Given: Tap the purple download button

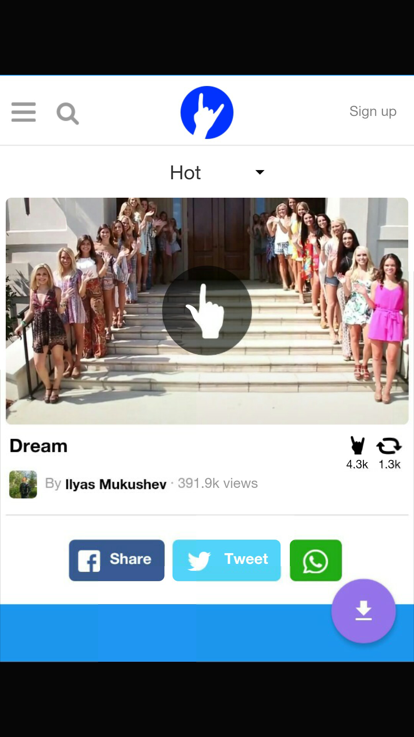Looking at the screenshot, I should 363,611.
